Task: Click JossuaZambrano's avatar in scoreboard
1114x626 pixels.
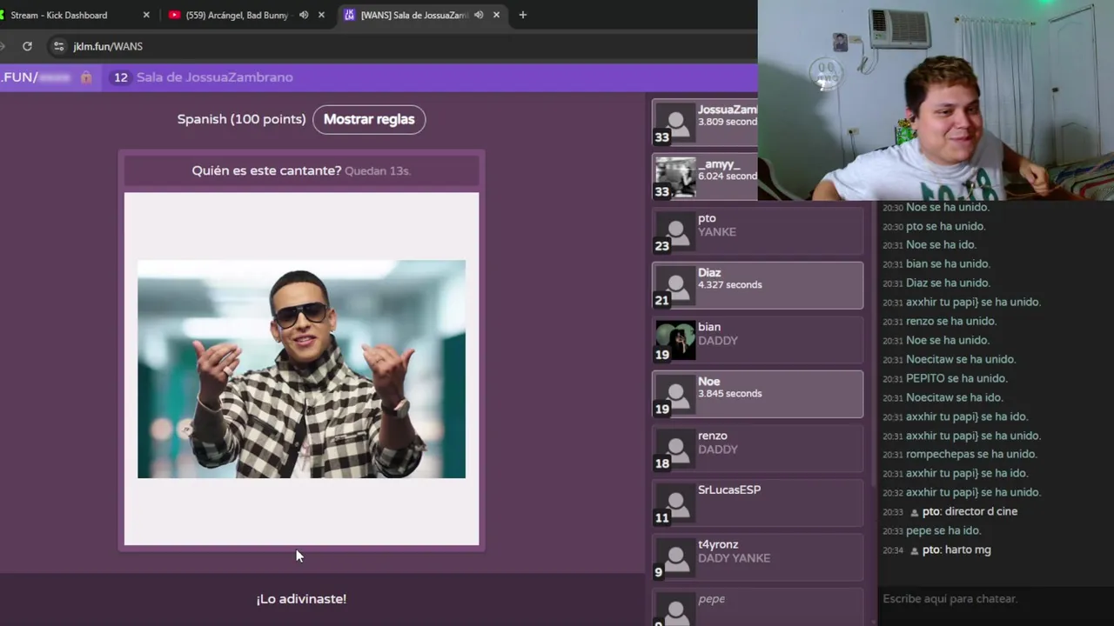Action: 675,123
